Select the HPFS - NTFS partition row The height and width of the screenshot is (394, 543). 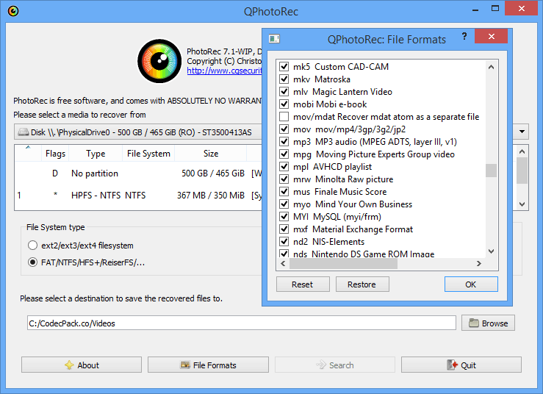[139, 196]
